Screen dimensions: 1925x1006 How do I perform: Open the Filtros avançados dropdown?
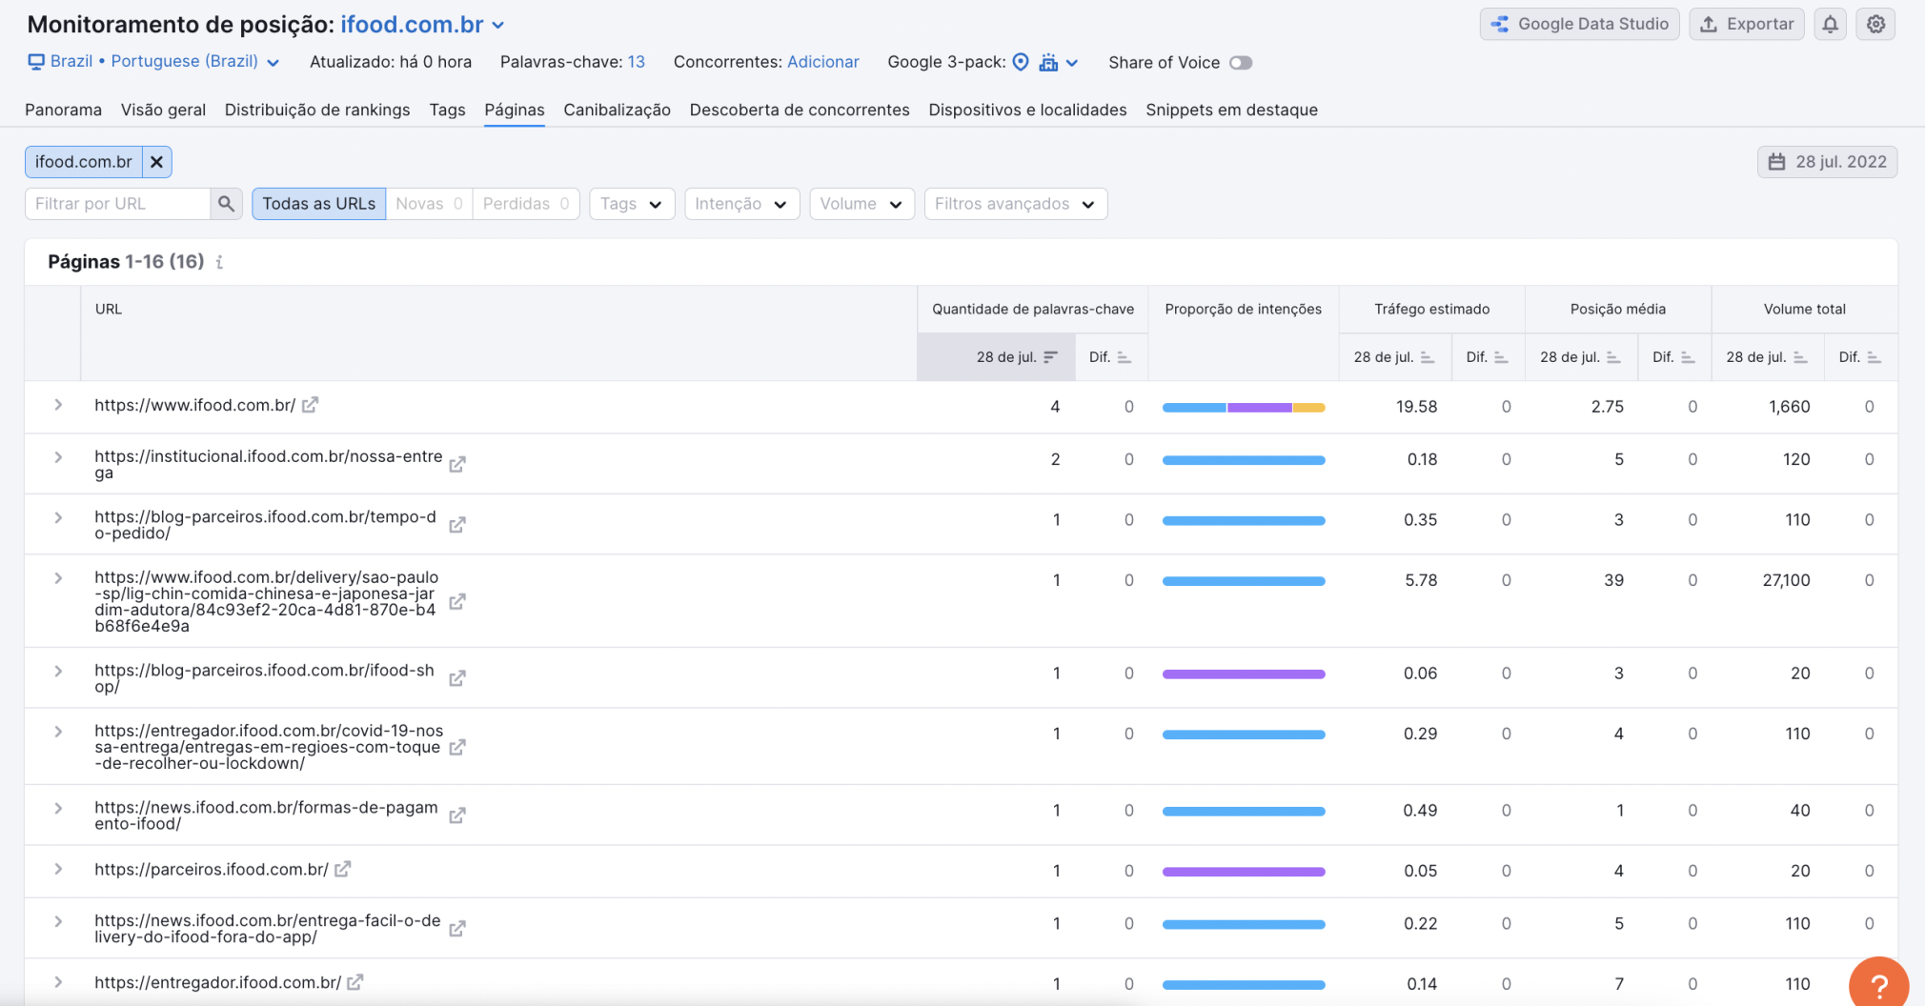click(x=1016, y=204)
